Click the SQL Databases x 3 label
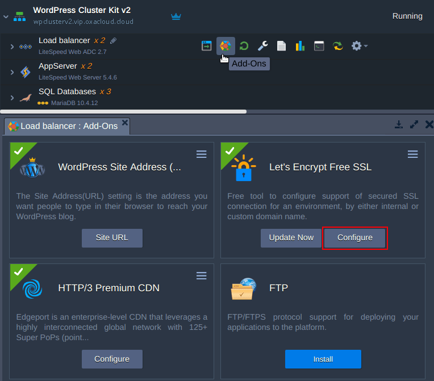Screen dimensions: 434x381 pos(75,91)
